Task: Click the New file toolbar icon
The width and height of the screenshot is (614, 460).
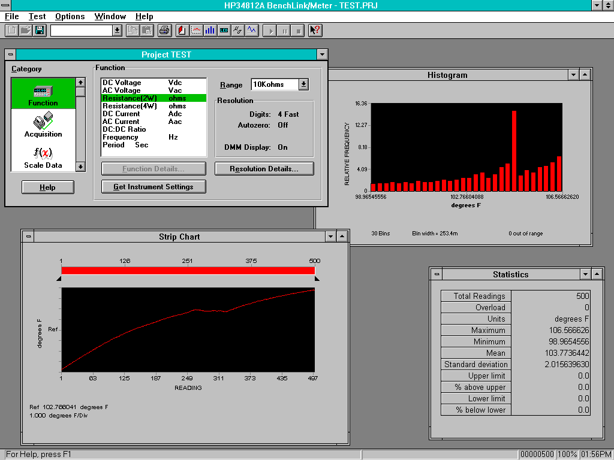Action: pyautogui.click(x=12, y=30)
